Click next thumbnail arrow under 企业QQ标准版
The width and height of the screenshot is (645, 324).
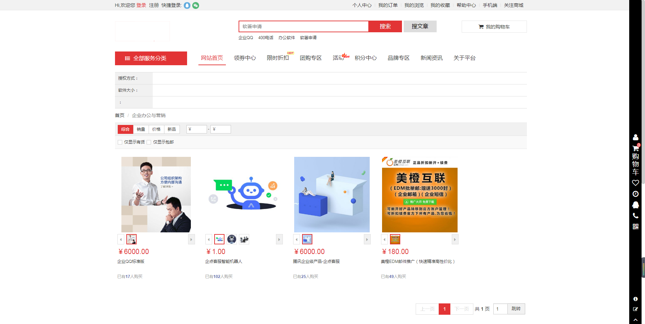pos(192,239)
